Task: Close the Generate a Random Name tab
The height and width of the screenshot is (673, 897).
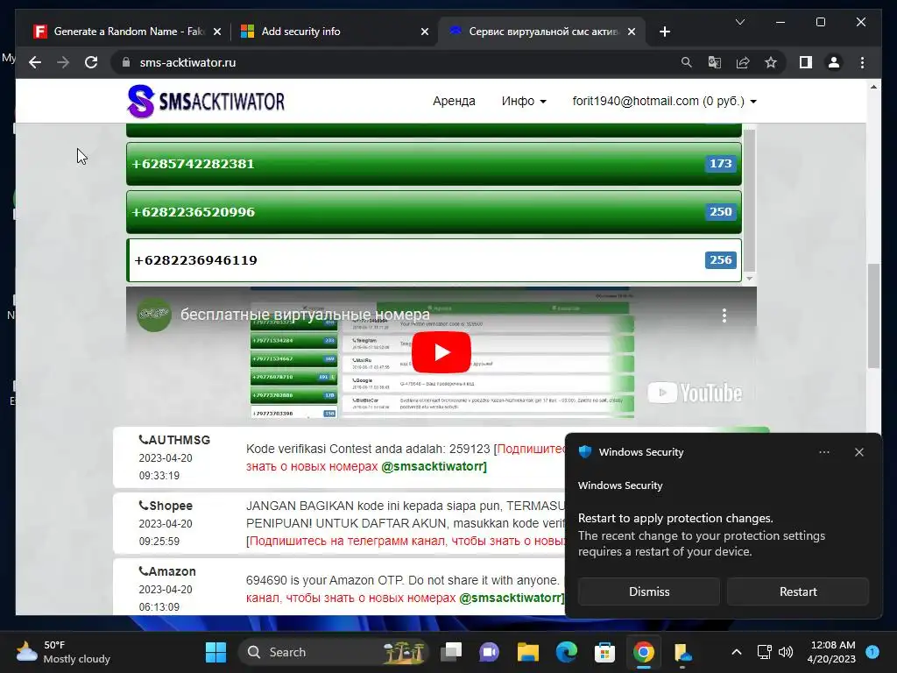Action: coord(217,32)
